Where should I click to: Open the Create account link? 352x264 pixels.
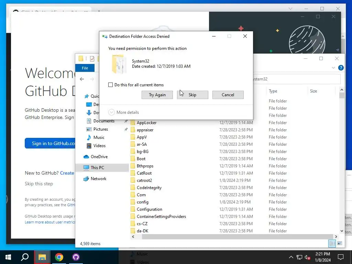(67, 173)
